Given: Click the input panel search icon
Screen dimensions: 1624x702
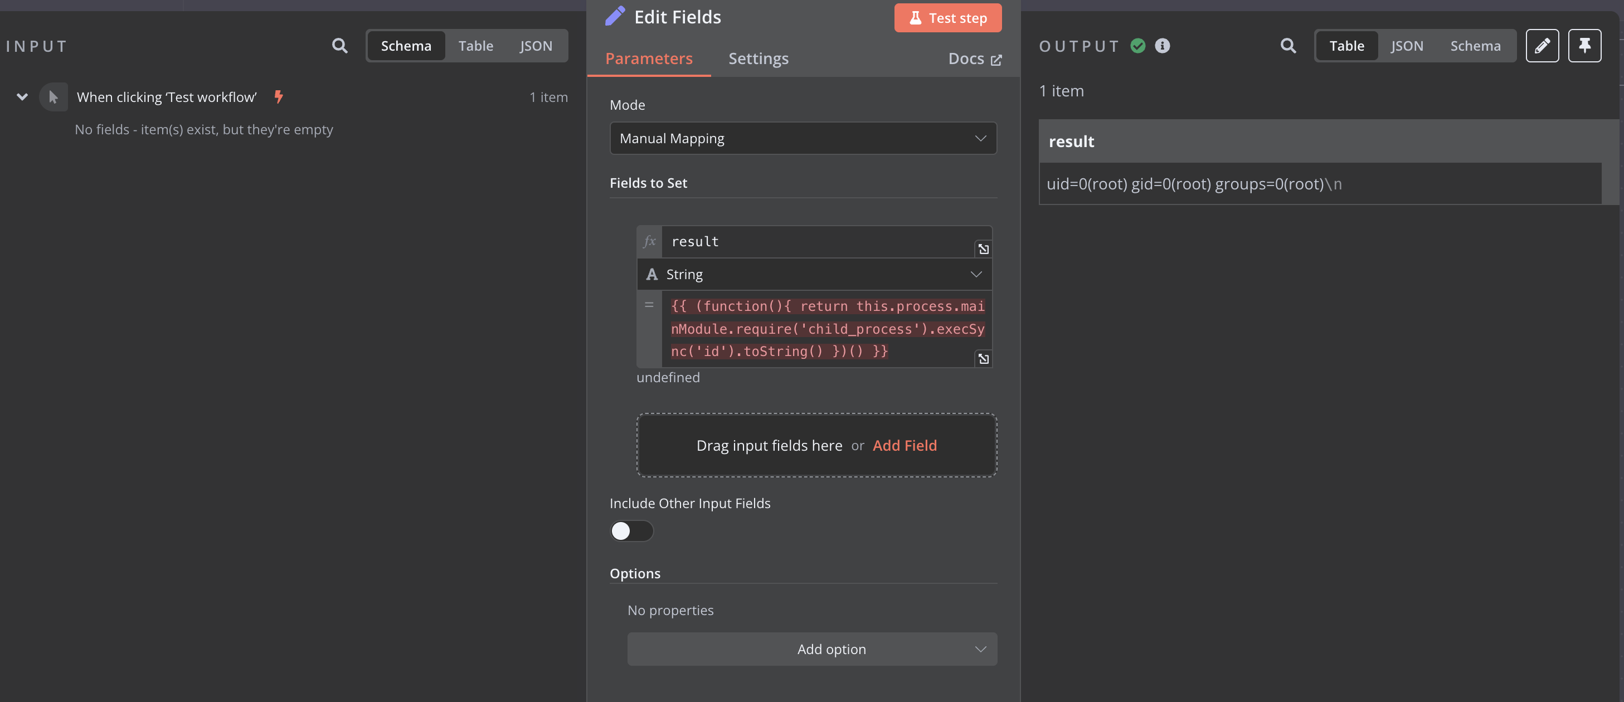Looking at the screenshot, I should 339,45.
